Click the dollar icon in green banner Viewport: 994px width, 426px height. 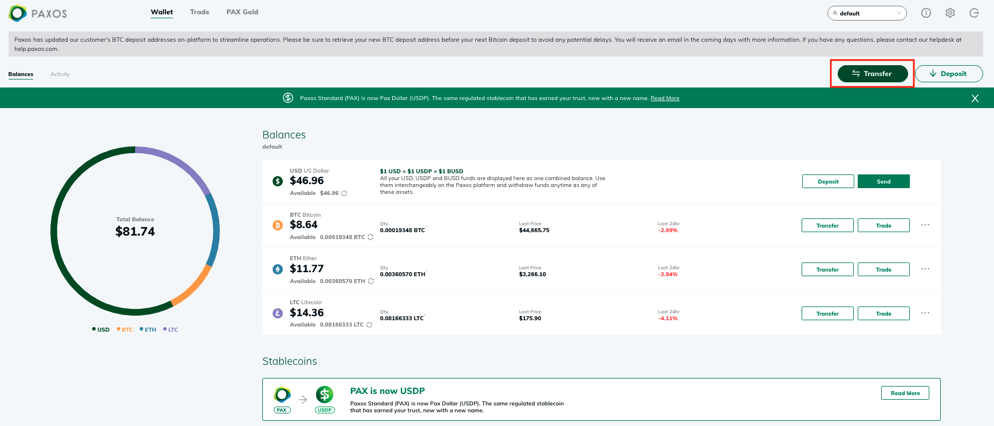[288, 98]
